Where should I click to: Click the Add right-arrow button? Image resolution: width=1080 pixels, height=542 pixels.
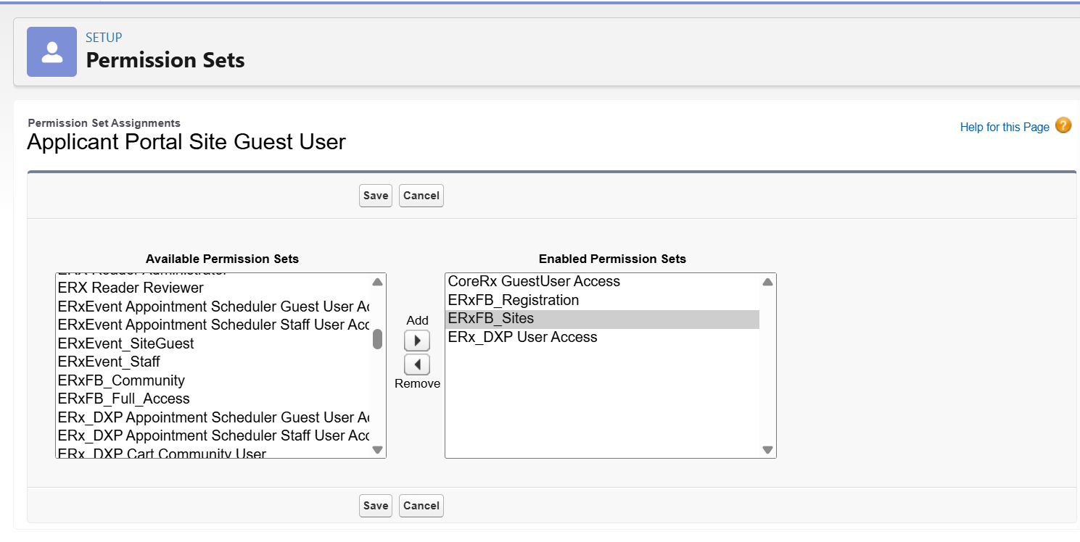coord(417,341)
